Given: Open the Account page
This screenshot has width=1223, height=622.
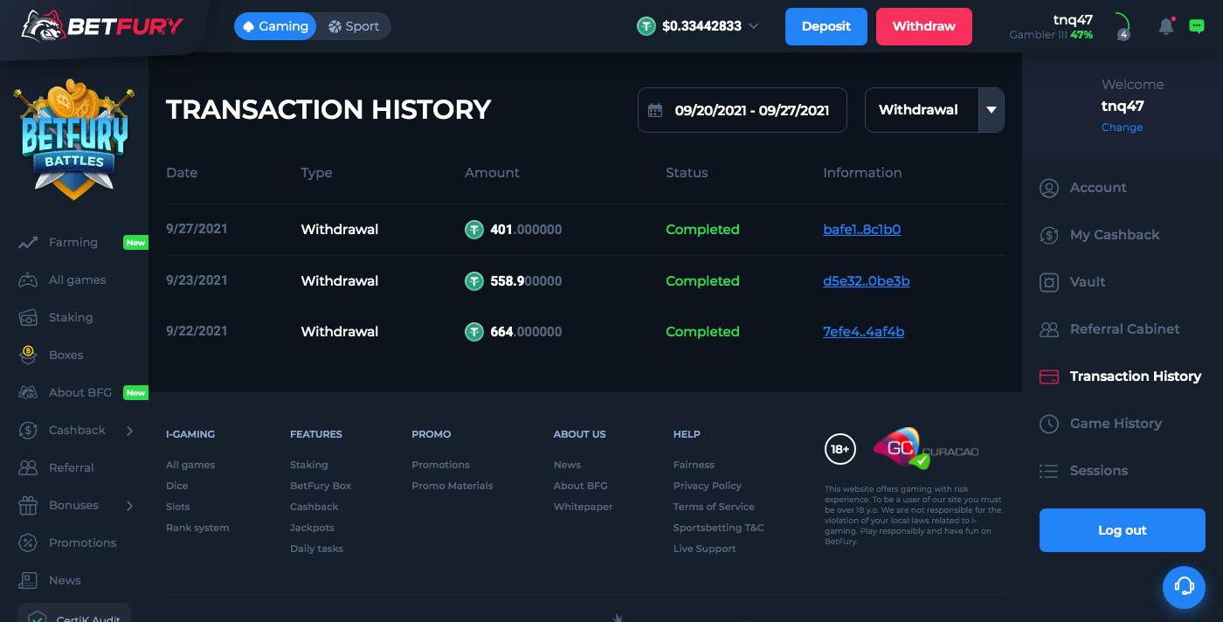Looking at the screenshot, I should [x=1098, y=188].
